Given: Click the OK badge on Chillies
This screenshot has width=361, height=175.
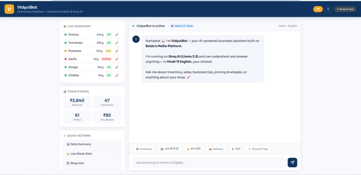Looking at the screenshot, I should pos(109,76).
